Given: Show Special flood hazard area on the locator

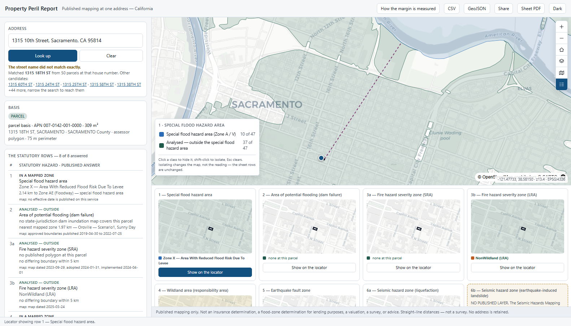Looking at the screenshot, I should [205, 272].
